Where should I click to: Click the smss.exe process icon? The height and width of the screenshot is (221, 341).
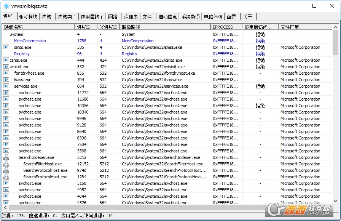[x=6, y=47]
